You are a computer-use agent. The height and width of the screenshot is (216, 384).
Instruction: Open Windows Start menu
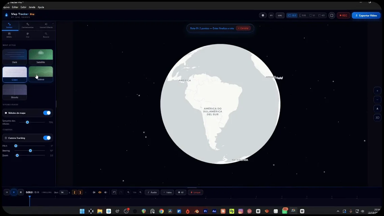[x=82, y=211]
